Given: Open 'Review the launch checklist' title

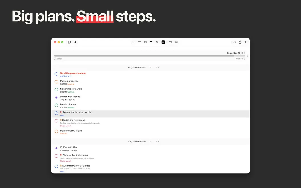Looking at the screenshot, I should point(77,112).
